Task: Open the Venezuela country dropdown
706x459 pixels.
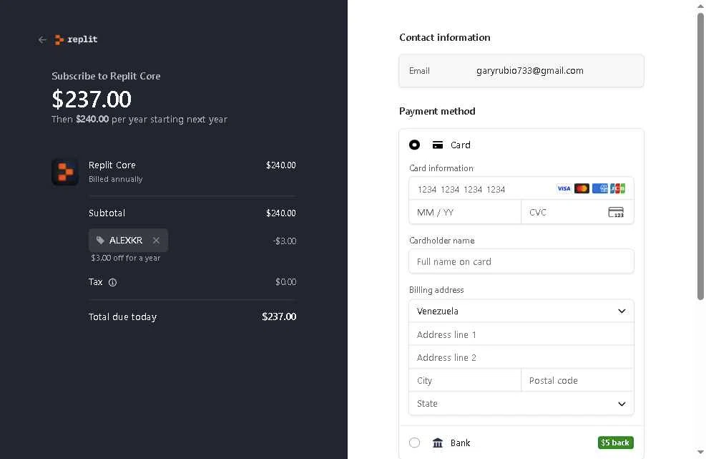Action: point(521,311)
